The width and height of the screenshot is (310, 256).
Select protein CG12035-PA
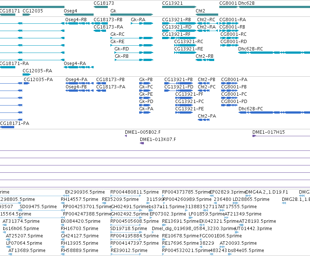(x=38, y=80)
